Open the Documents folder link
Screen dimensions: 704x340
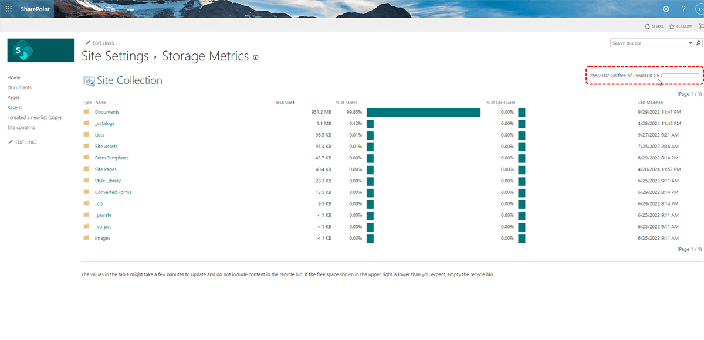[x=107, y=112]
